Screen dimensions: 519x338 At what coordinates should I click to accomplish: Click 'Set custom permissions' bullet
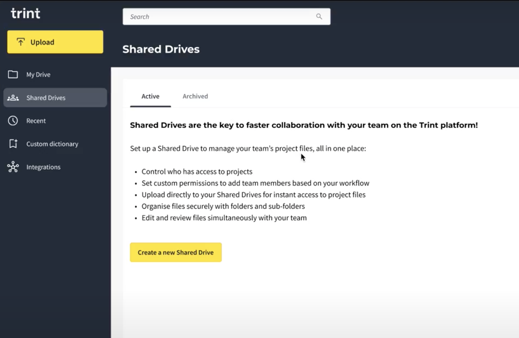click(255, 183)
